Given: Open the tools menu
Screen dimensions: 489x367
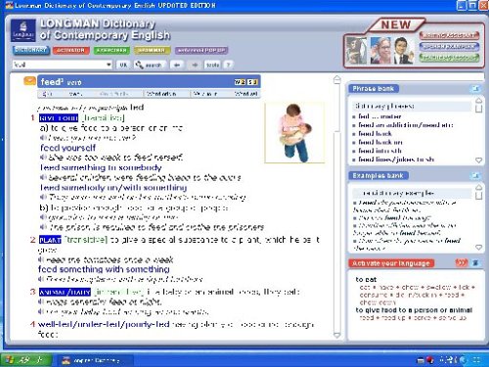Looking at the screenshot, I should click(212, 65).
